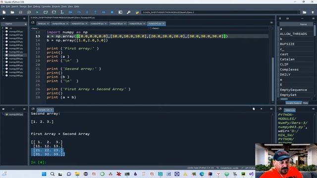Open Preferences with wrench icon
The width and height of the screenshot is (317, 178).
coord(129,12)
